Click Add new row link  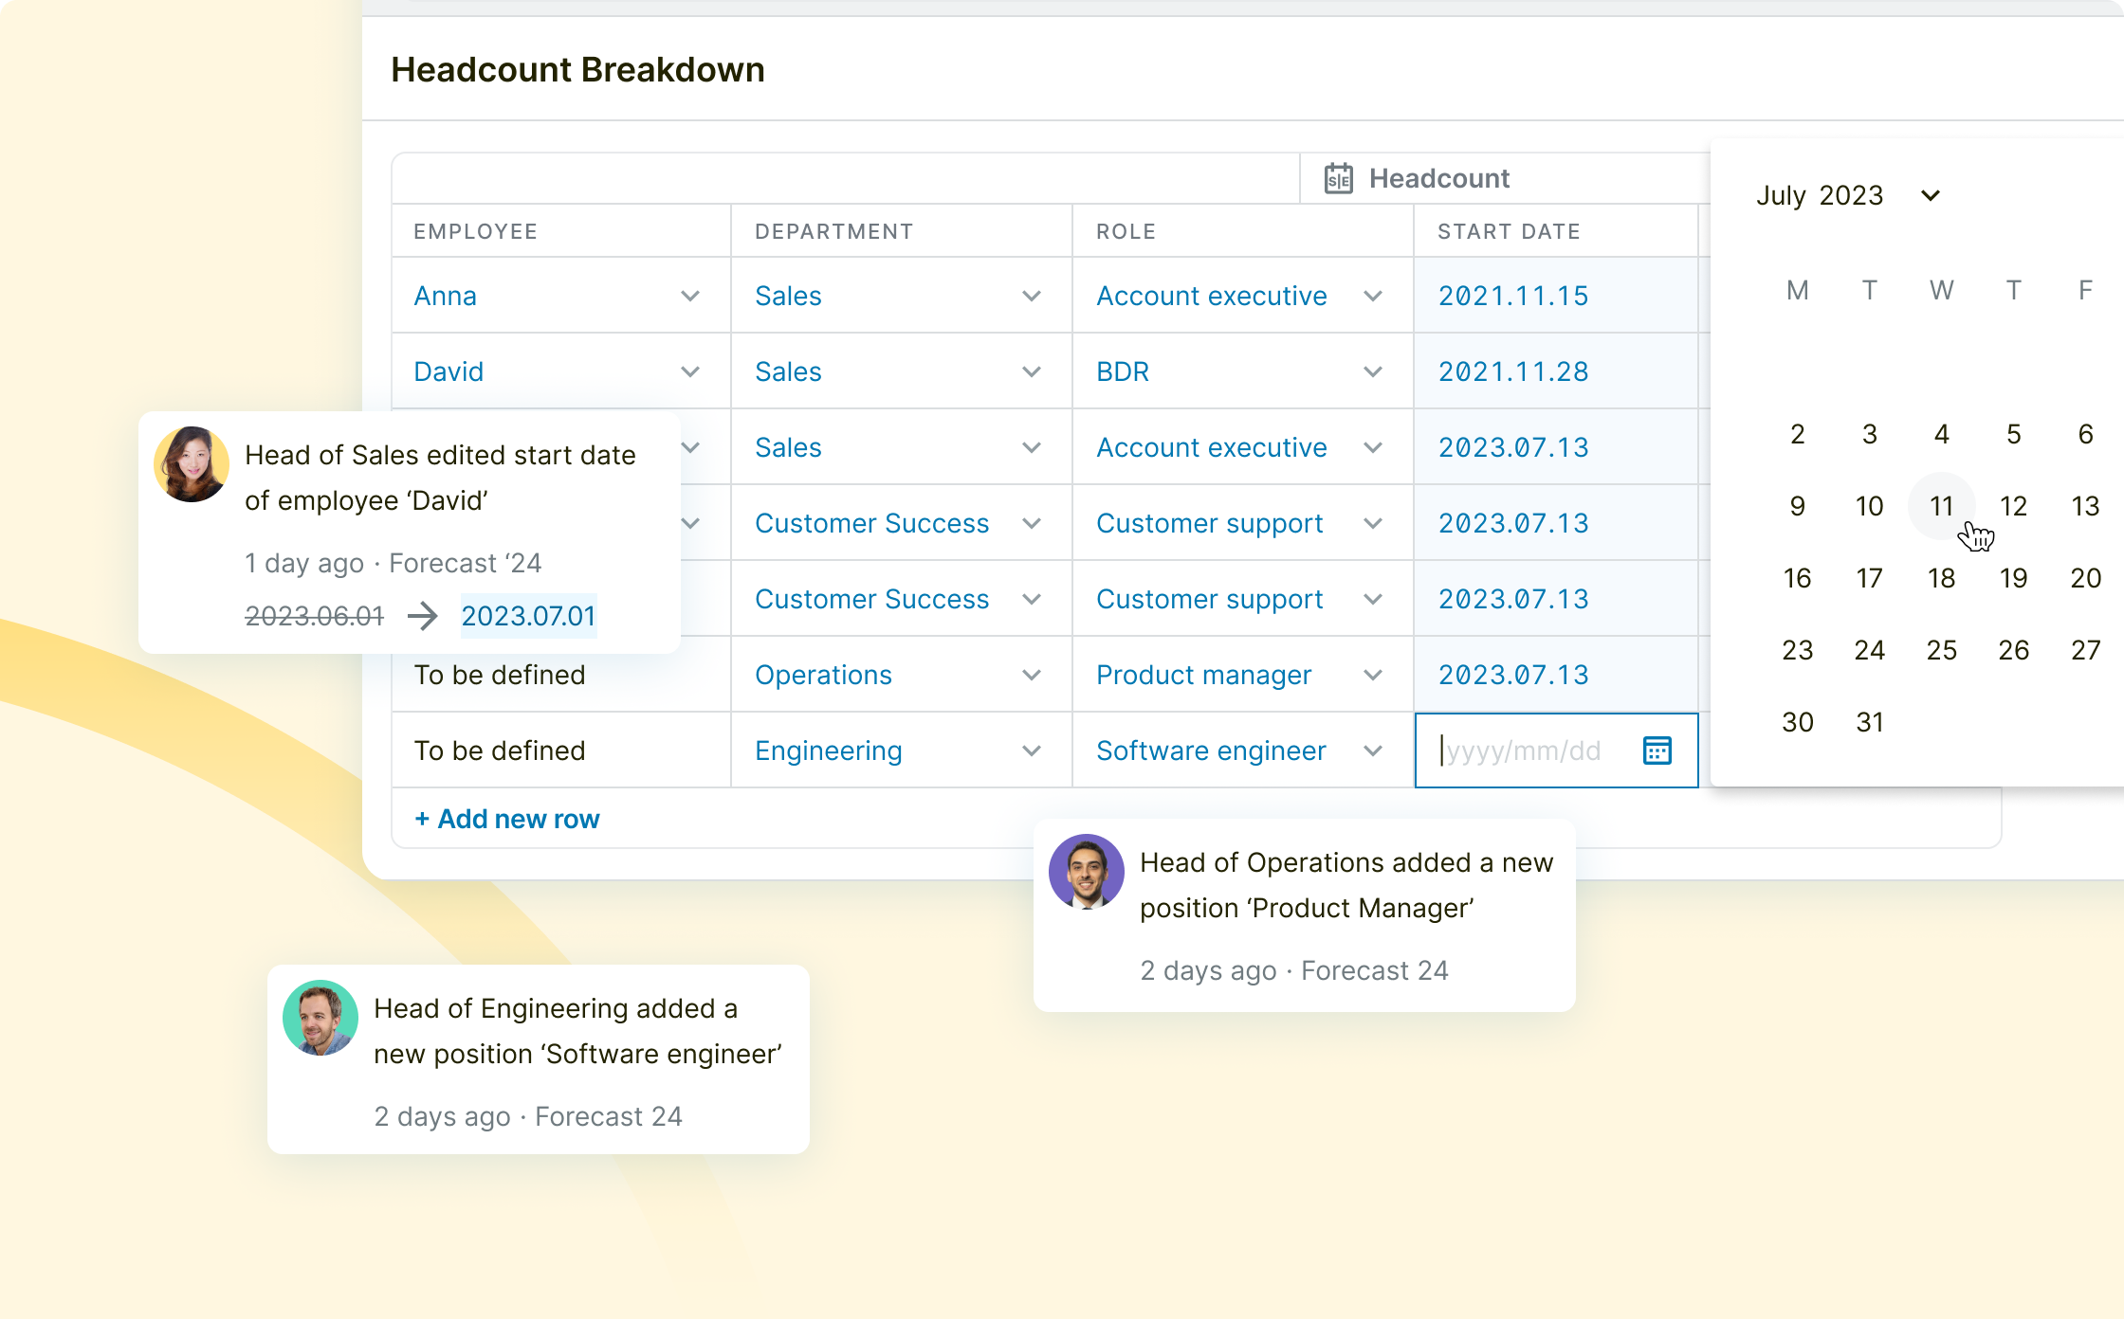[x=507, y=819]
